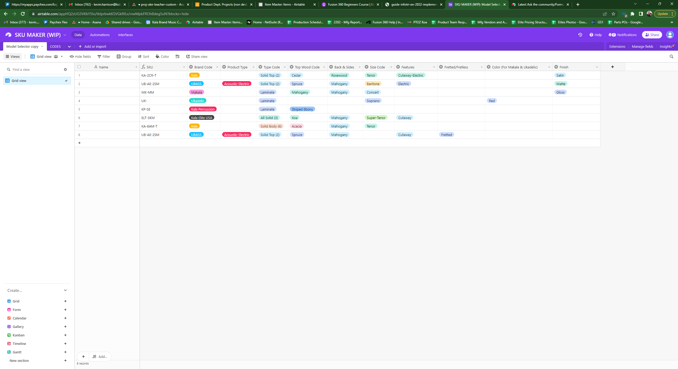
Task: Open the Color records menu
Action: [162, 56]
